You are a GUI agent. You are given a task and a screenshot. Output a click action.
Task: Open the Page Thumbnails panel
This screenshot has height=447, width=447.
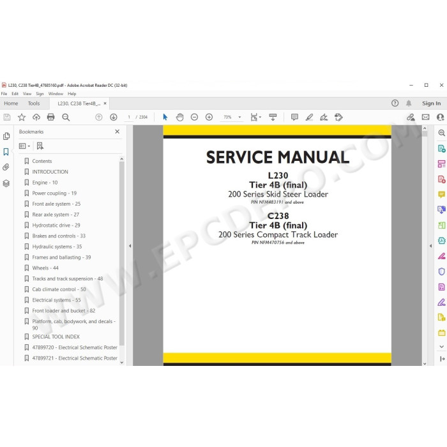tap(6, 136)
